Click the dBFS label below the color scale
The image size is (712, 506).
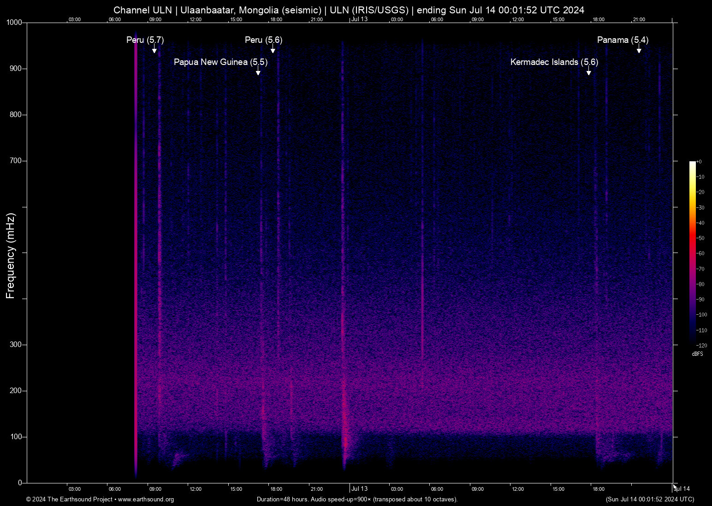[697, 354]
